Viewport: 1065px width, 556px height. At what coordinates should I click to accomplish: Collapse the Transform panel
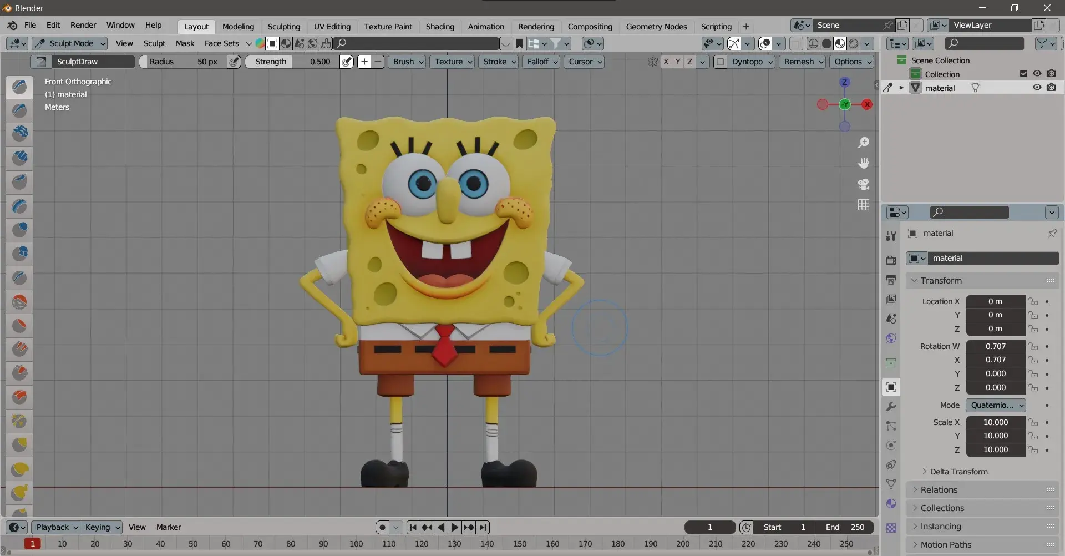982,281
